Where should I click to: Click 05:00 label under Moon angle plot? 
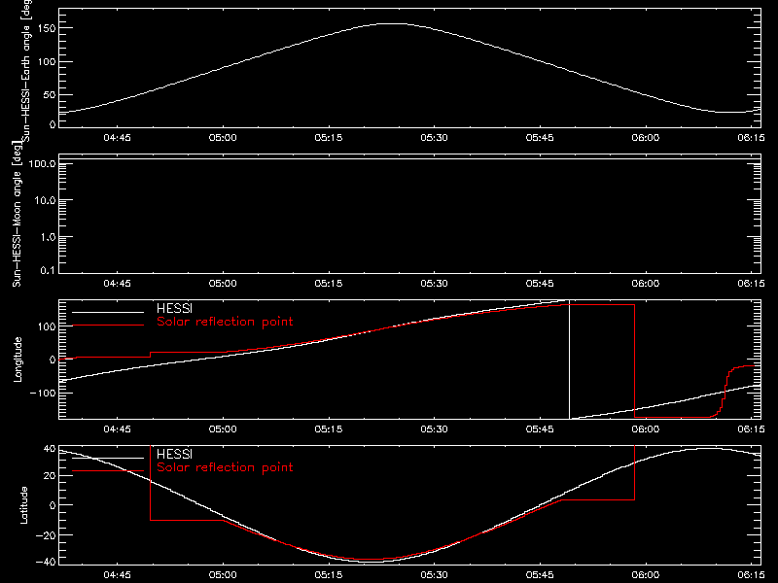(223, 284)
